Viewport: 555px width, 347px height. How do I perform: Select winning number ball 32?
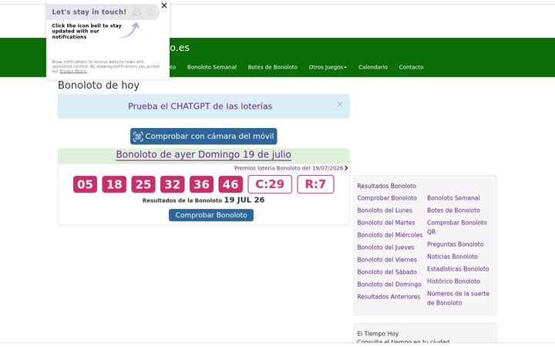pos(173,184)
